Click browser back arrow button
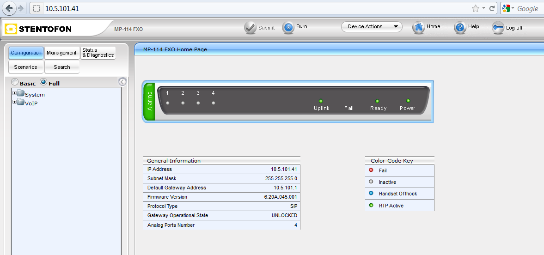Image resolution: width=544 pixels, height=255 pixels. click(x=9, y=8)
